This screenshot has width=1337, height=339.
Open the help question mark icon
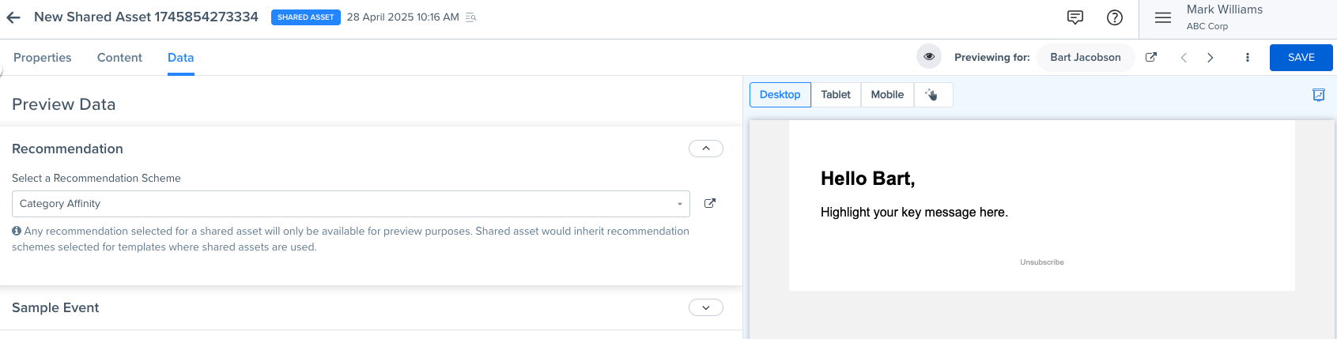[x=1115, y=17]
